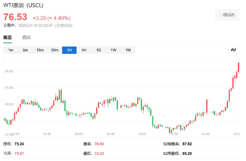246x161 pixels.
Task: Click the 12:00 time axis label
Action: 174,134
